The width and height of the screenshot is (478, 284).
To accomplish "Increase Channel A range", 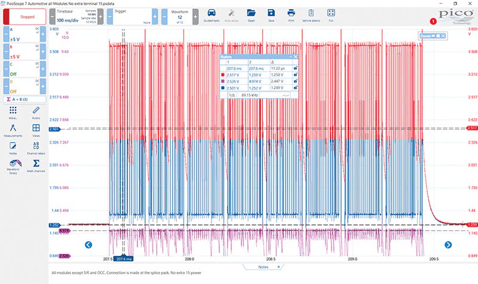I will (43, 34).
